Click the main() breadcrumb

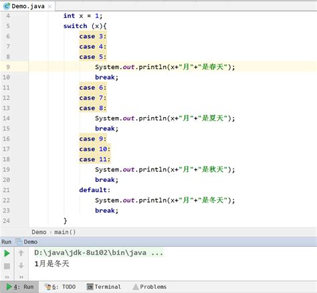[65, 232]
